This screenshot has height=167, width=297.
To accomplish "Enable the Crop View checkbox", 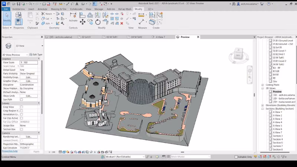I will pos(22,107).
